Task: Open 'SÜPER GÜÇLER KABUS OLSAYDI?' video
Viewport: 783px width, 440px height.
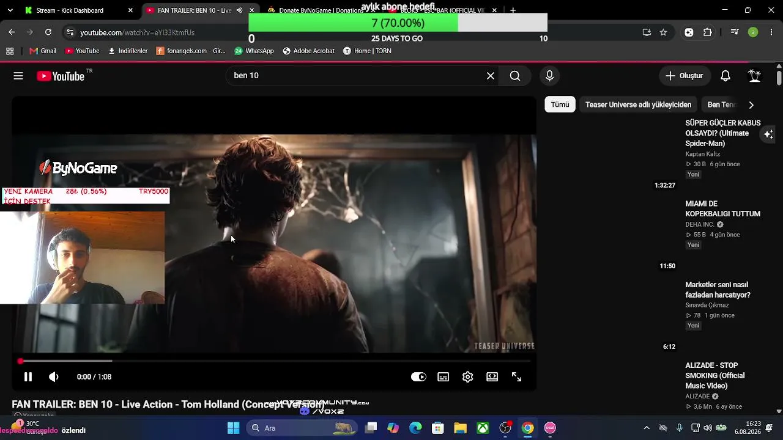Action: (722, 133)
